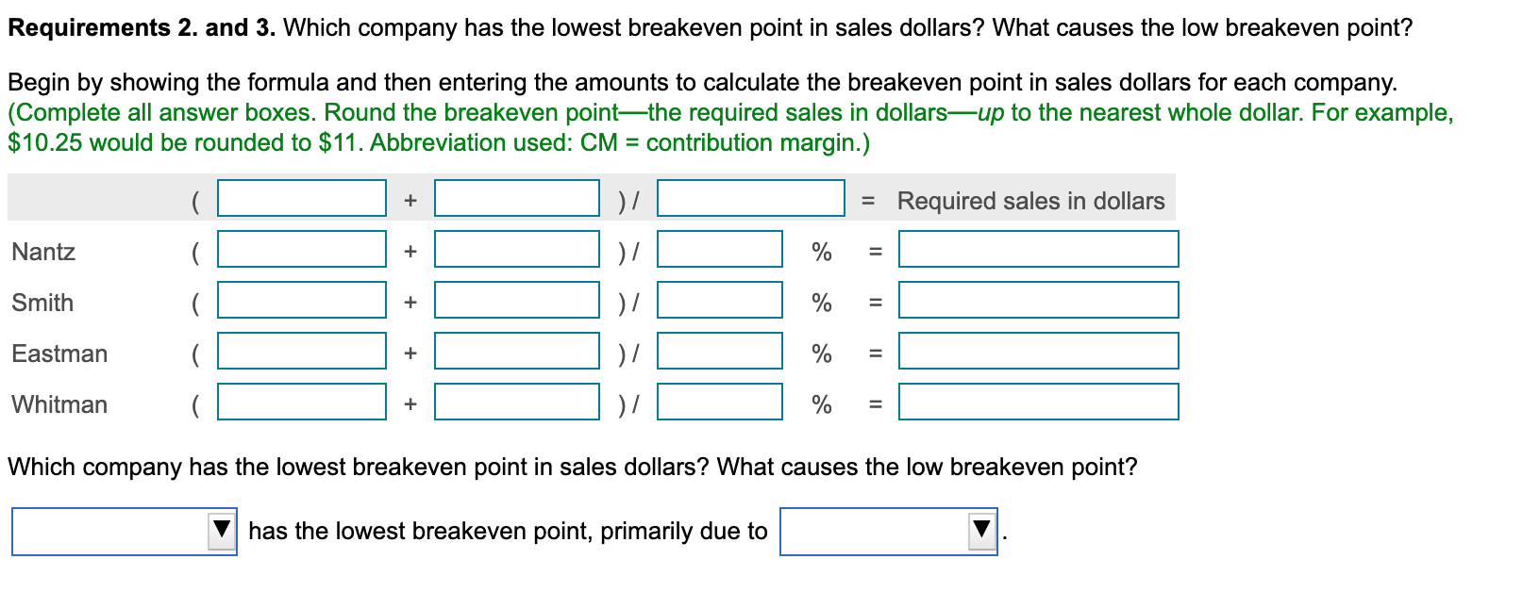The width and height of the screenshot is (1523, 592).
Task: Click Whitman's first input box
Action: coord(302,403)
